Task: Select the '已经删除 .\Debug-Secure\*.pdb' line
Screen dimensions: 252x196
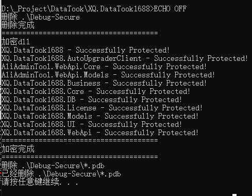Action: (x=61, y=174)
